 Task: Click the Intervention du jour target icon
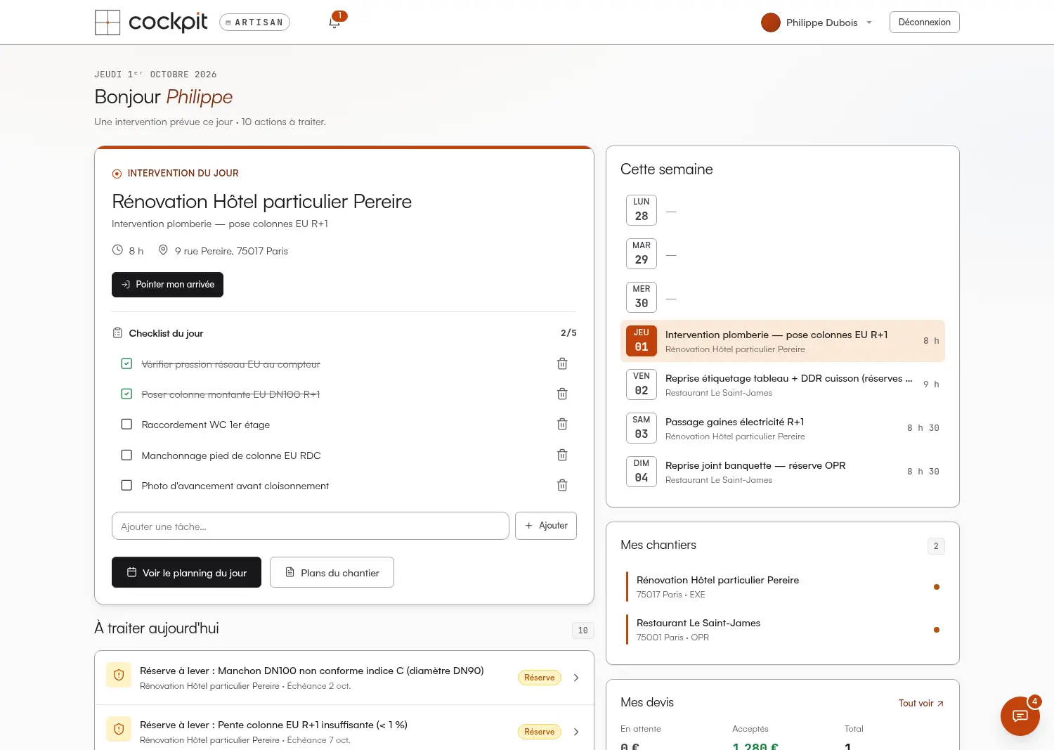pyautogui.click(x=117, y=174)
